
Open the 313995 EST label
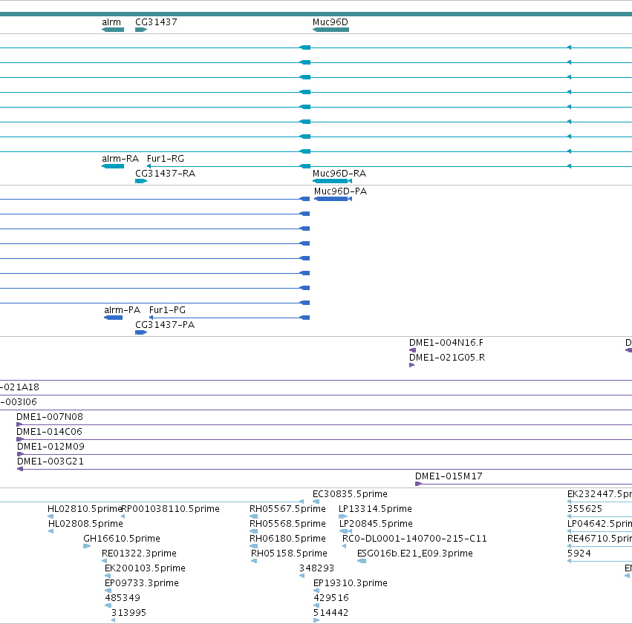tap(128, 614)
